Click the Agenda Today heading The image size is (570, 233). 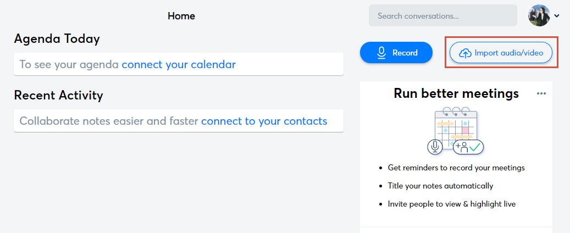click(x=57, y=38)
